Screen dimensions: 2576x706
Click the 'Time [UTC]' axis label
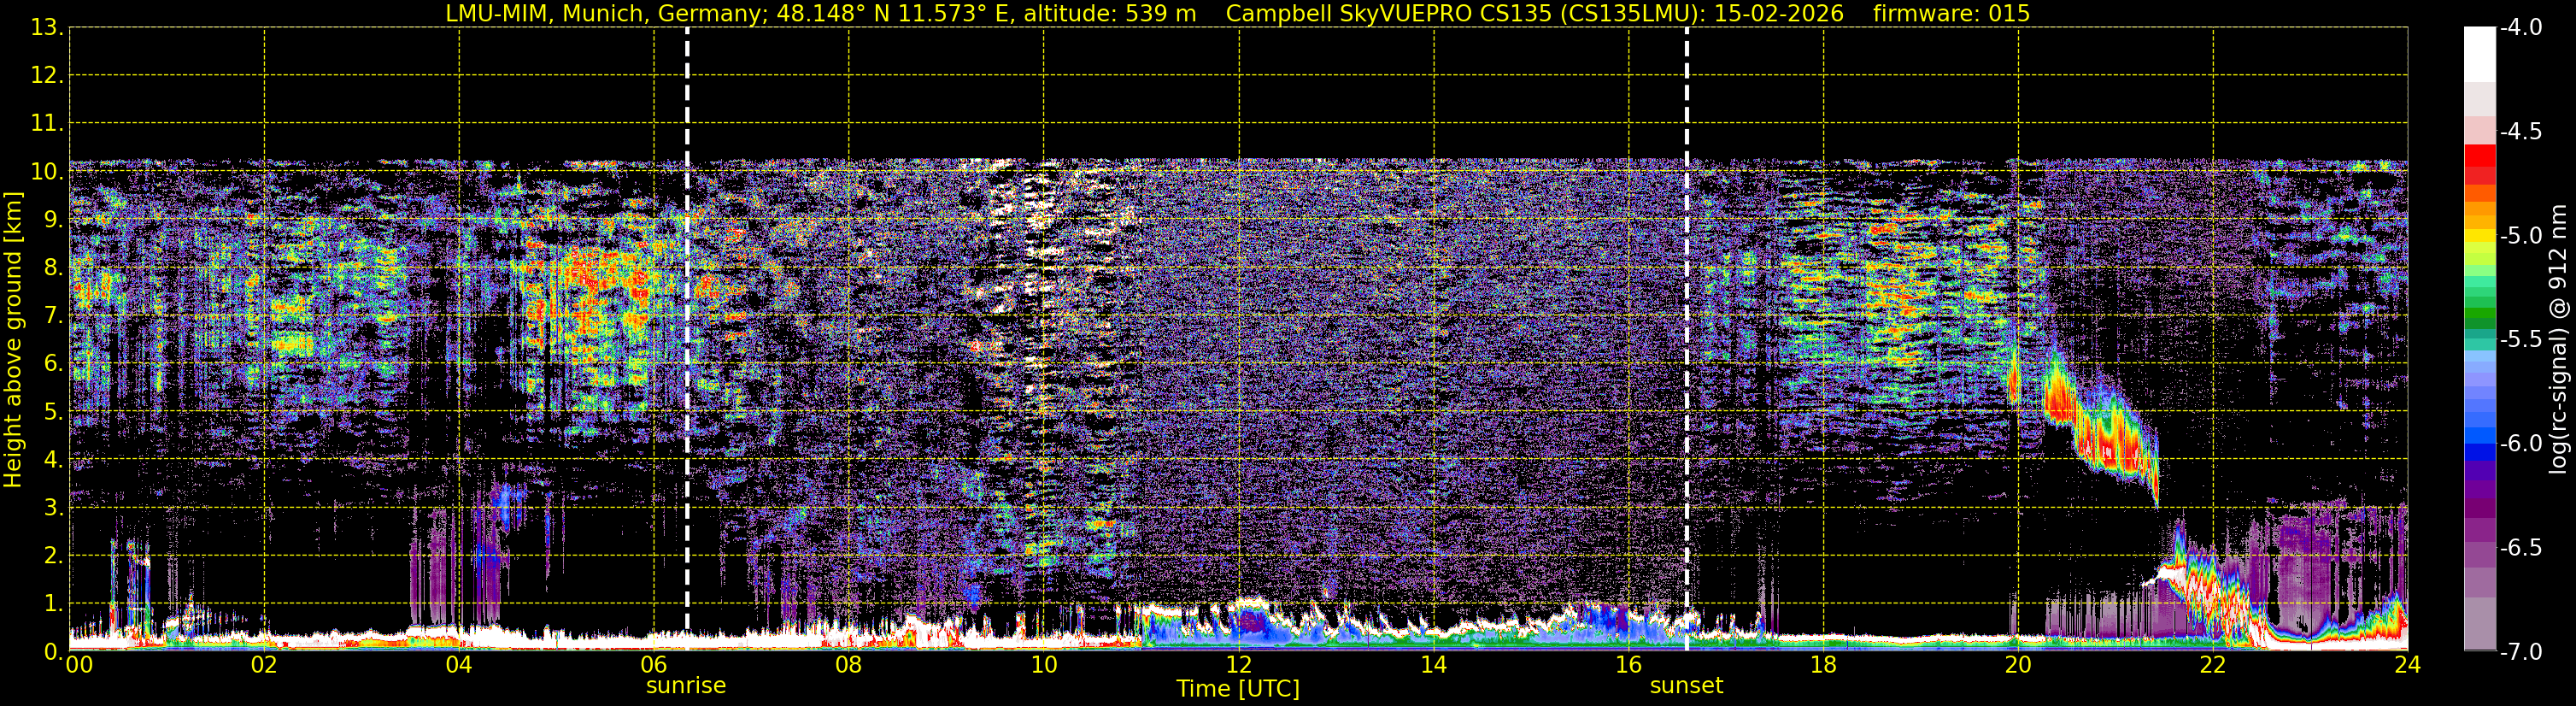point(1238,689)
